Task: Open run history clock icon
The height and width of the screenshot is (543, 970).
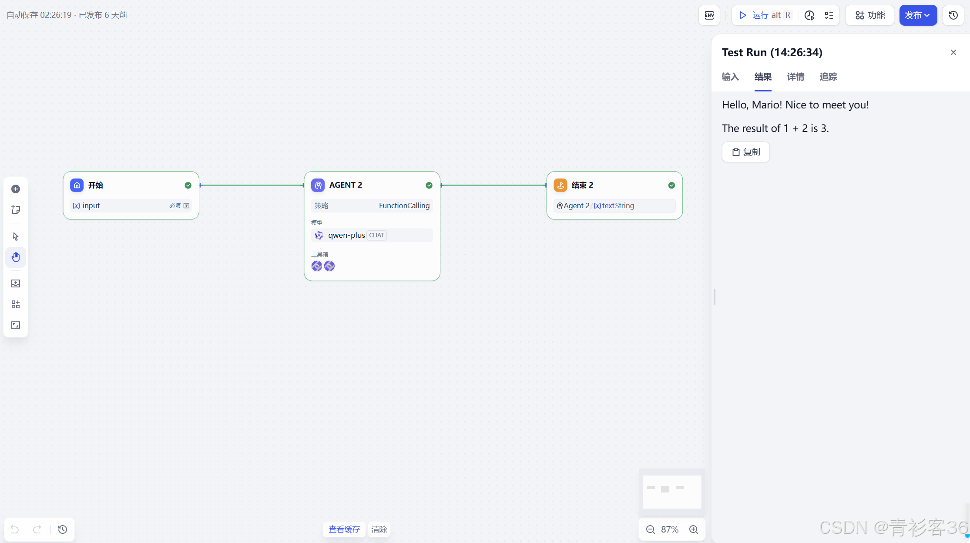Action: (809, 15)
